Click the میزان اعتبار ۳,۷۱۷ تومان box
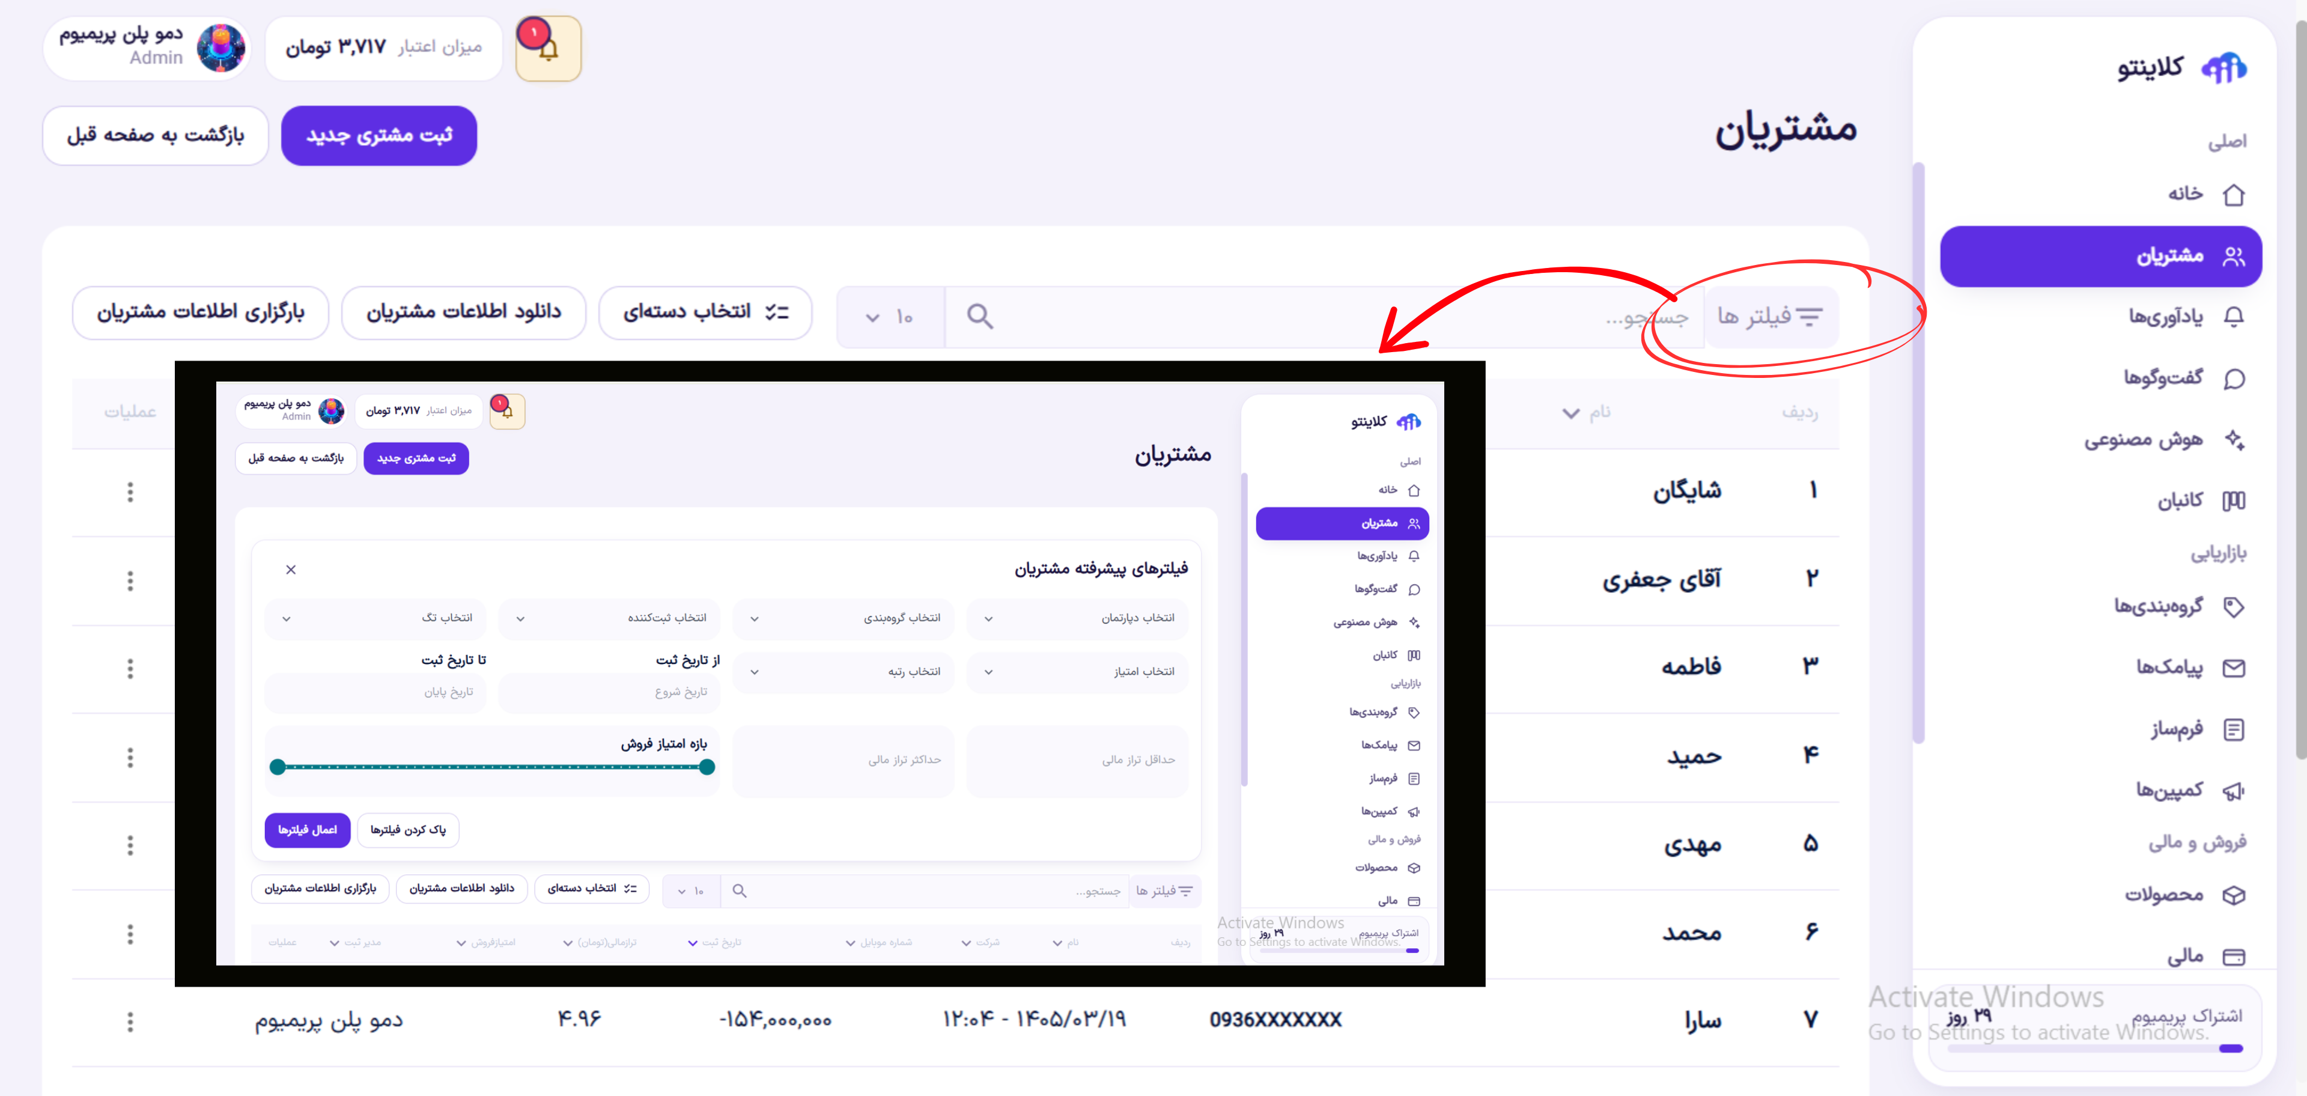Image resolution: width=2307 pixels, height=1096 pixels. 383,48
